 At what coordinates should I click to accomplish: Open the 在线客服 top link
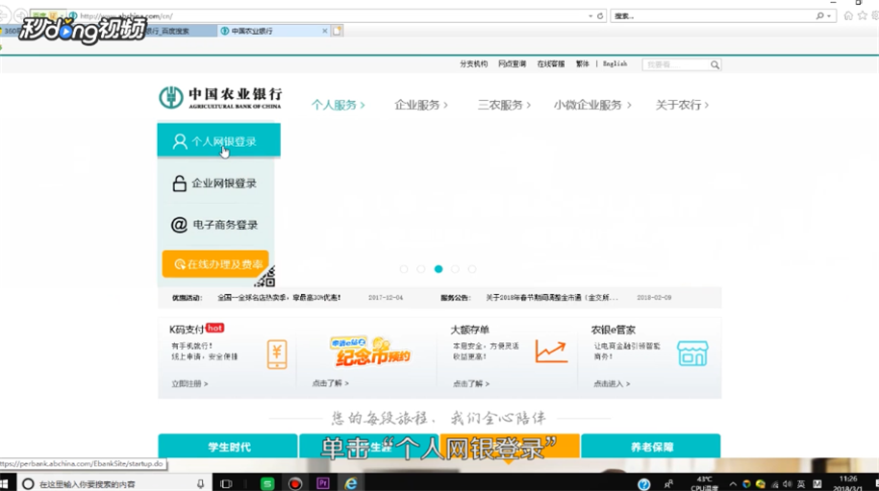(x=550, y=63)
